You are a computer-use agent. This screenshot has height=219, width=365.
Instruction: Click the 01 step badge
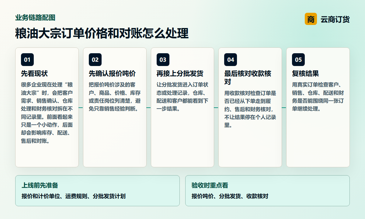(27, 60)
